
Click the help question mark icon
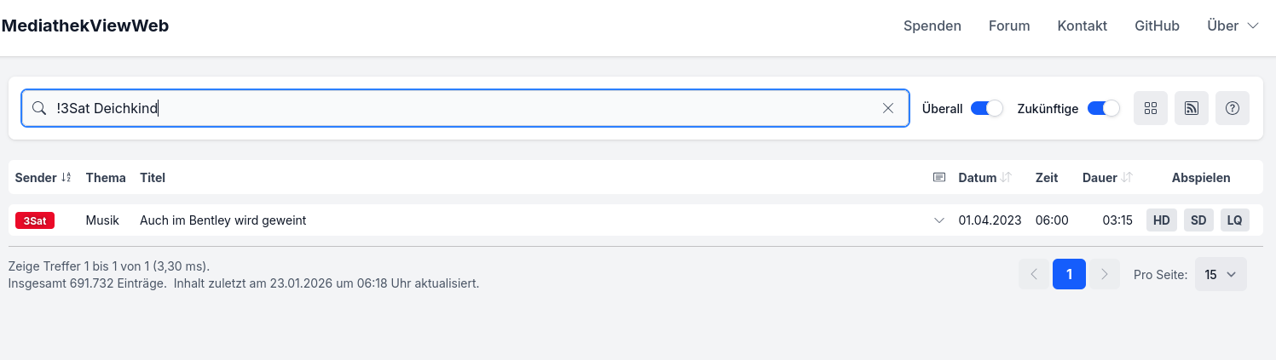coord(1232,108)
